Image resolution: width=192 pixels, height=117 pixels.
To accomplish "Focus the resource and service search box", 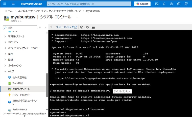I will 89,4.
